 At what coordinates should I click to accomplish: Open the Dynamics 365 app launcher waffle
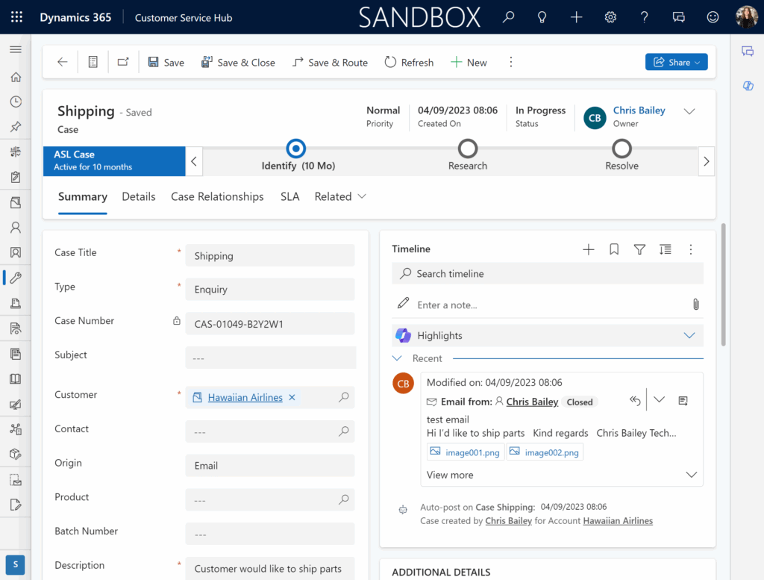16,17
